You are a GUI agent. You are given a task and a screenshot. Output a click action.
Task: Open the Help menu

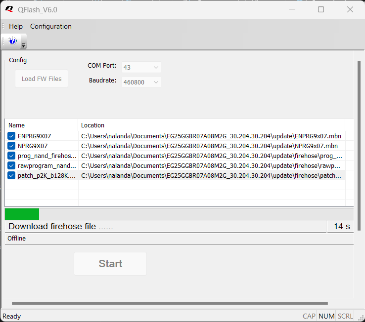coord(16,26)
